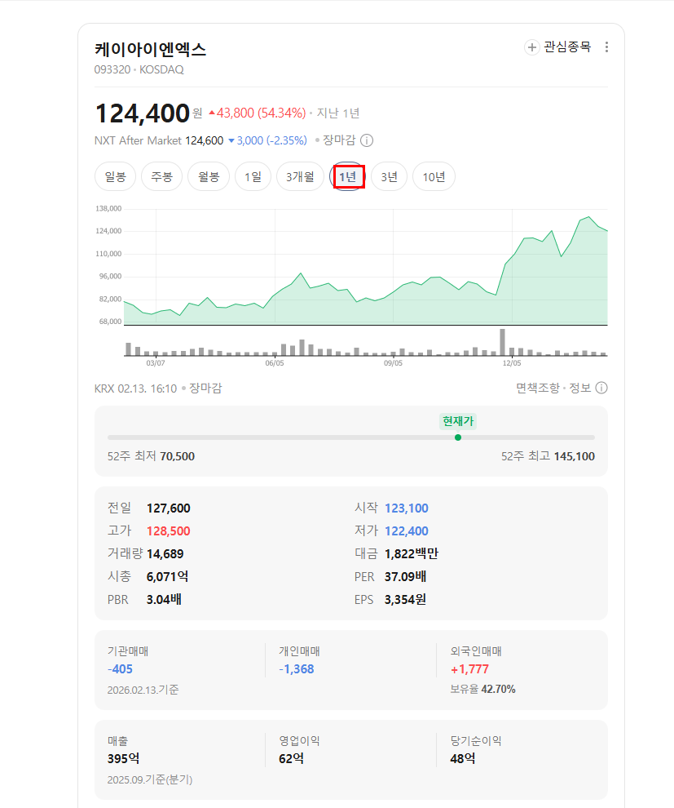The width and height of the screenshot is (674, 808).
Task: Click the tallest volume bar near 12/05
Action: coord(503,342)
